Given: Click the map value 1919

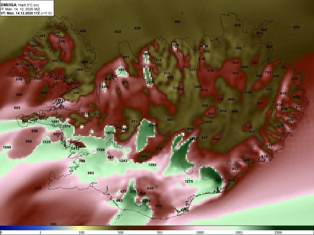Looking at the screenshot, I should point(147,54).
